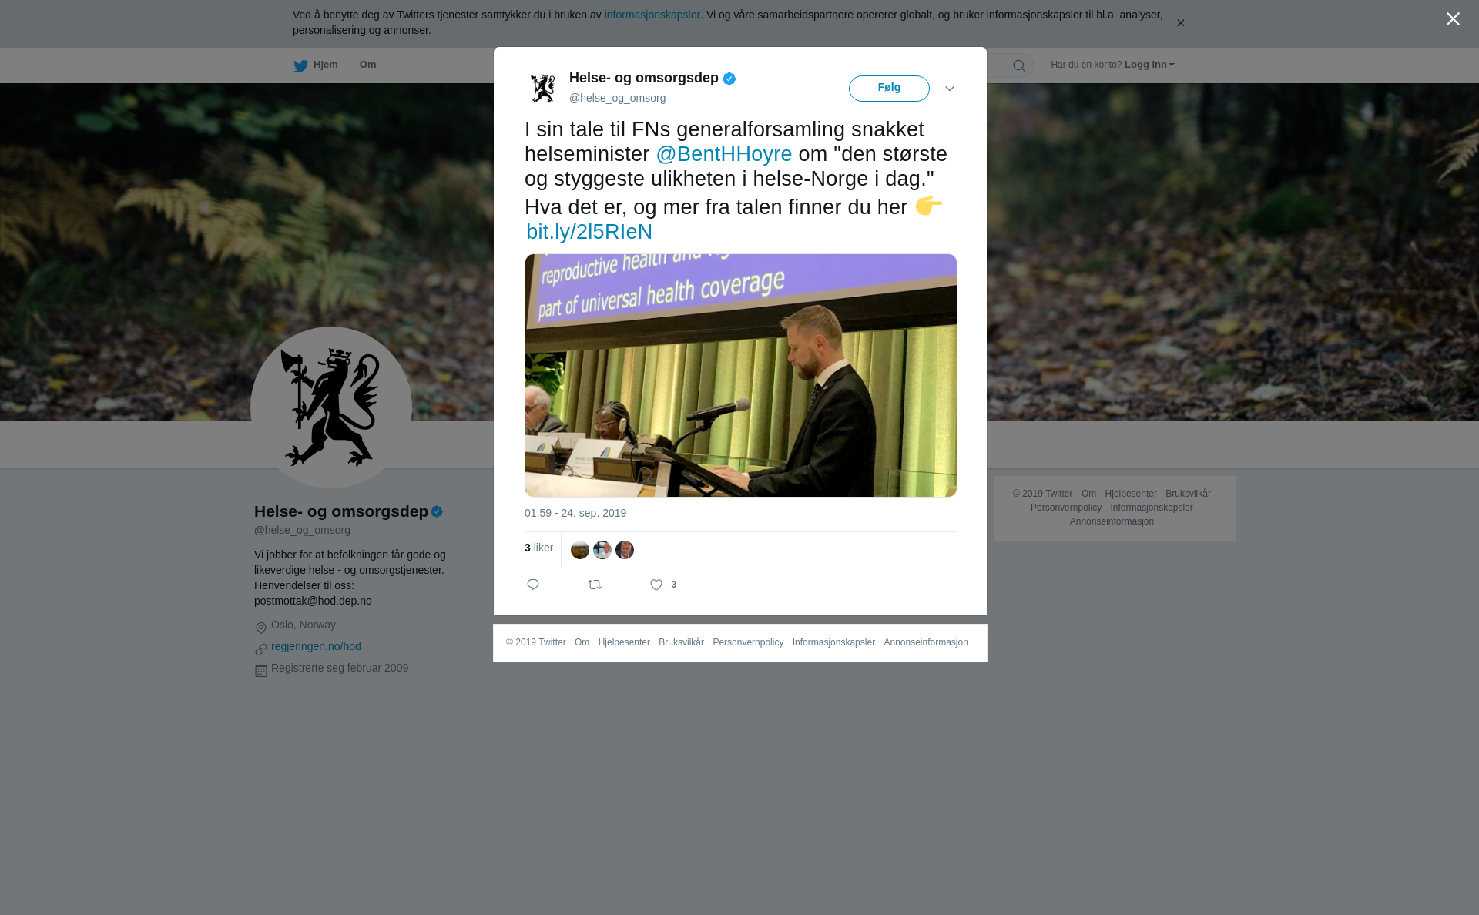Open the Om menu item in top bar

368,65
